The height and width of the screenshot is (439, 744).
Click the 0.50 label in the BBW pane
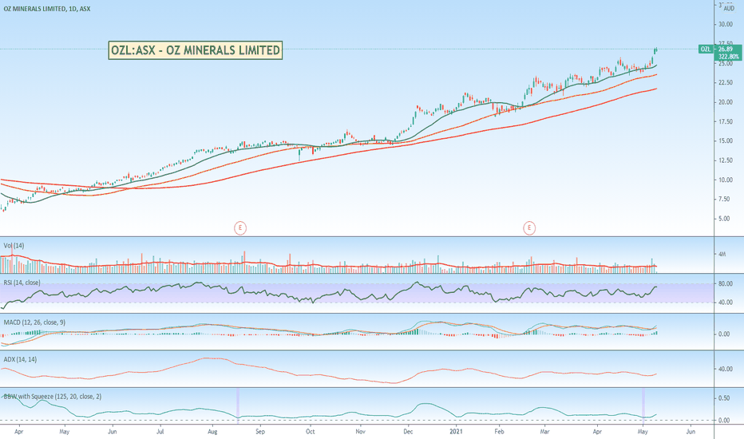724,398
